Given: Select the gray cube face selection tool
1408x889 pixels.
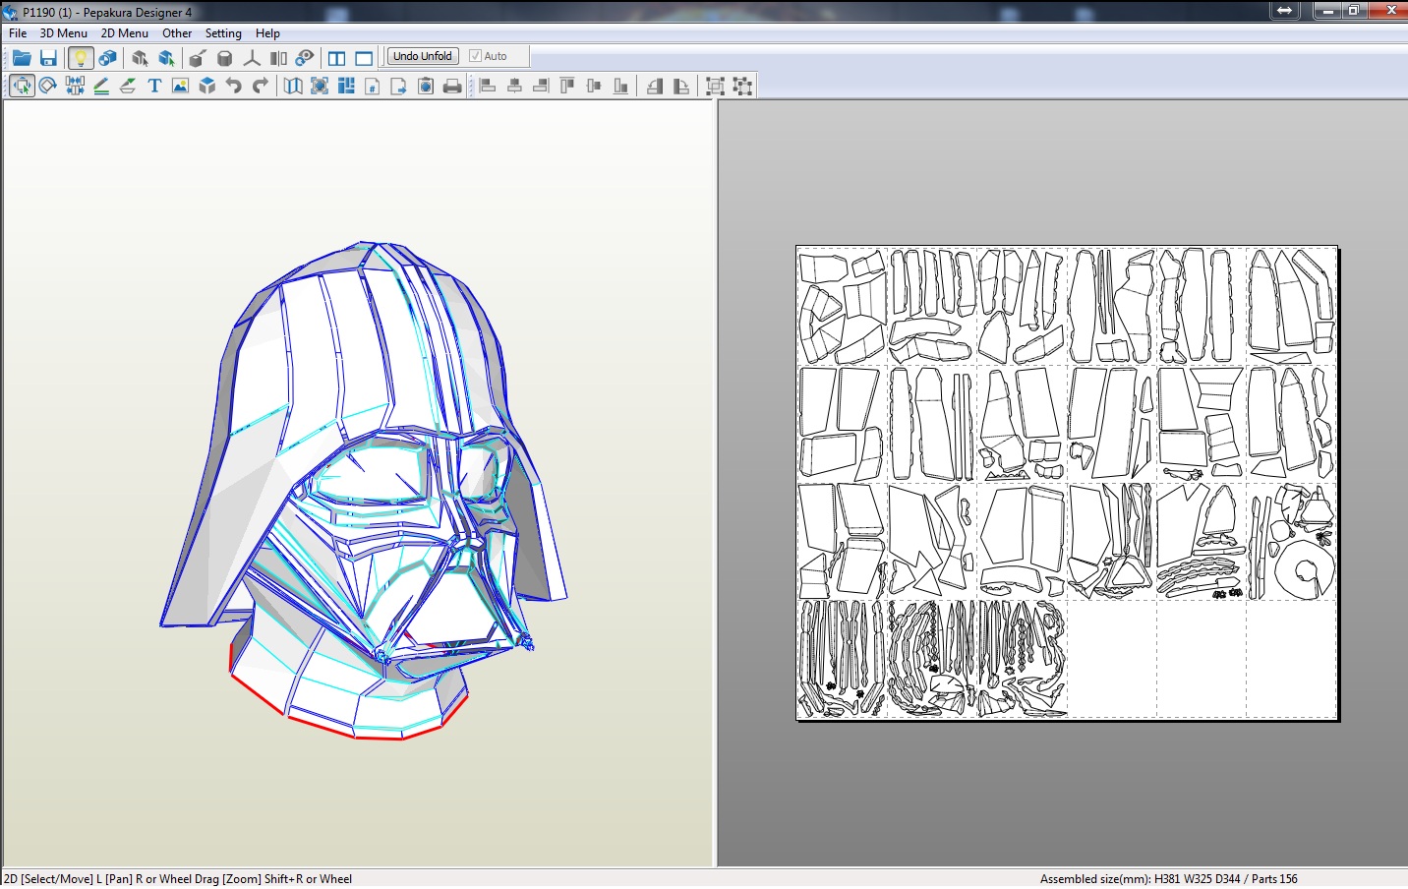Looking at the screenshot, I should coord(140,58).
